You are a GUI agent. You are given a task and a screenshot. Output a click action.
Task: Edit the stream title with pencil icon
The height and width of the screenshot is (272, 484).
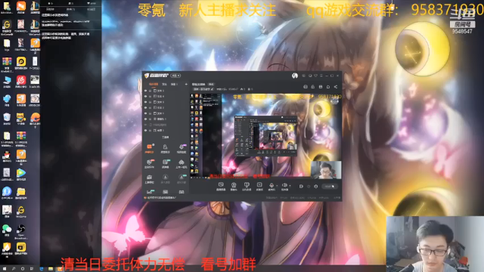click(x=212, y=89)
